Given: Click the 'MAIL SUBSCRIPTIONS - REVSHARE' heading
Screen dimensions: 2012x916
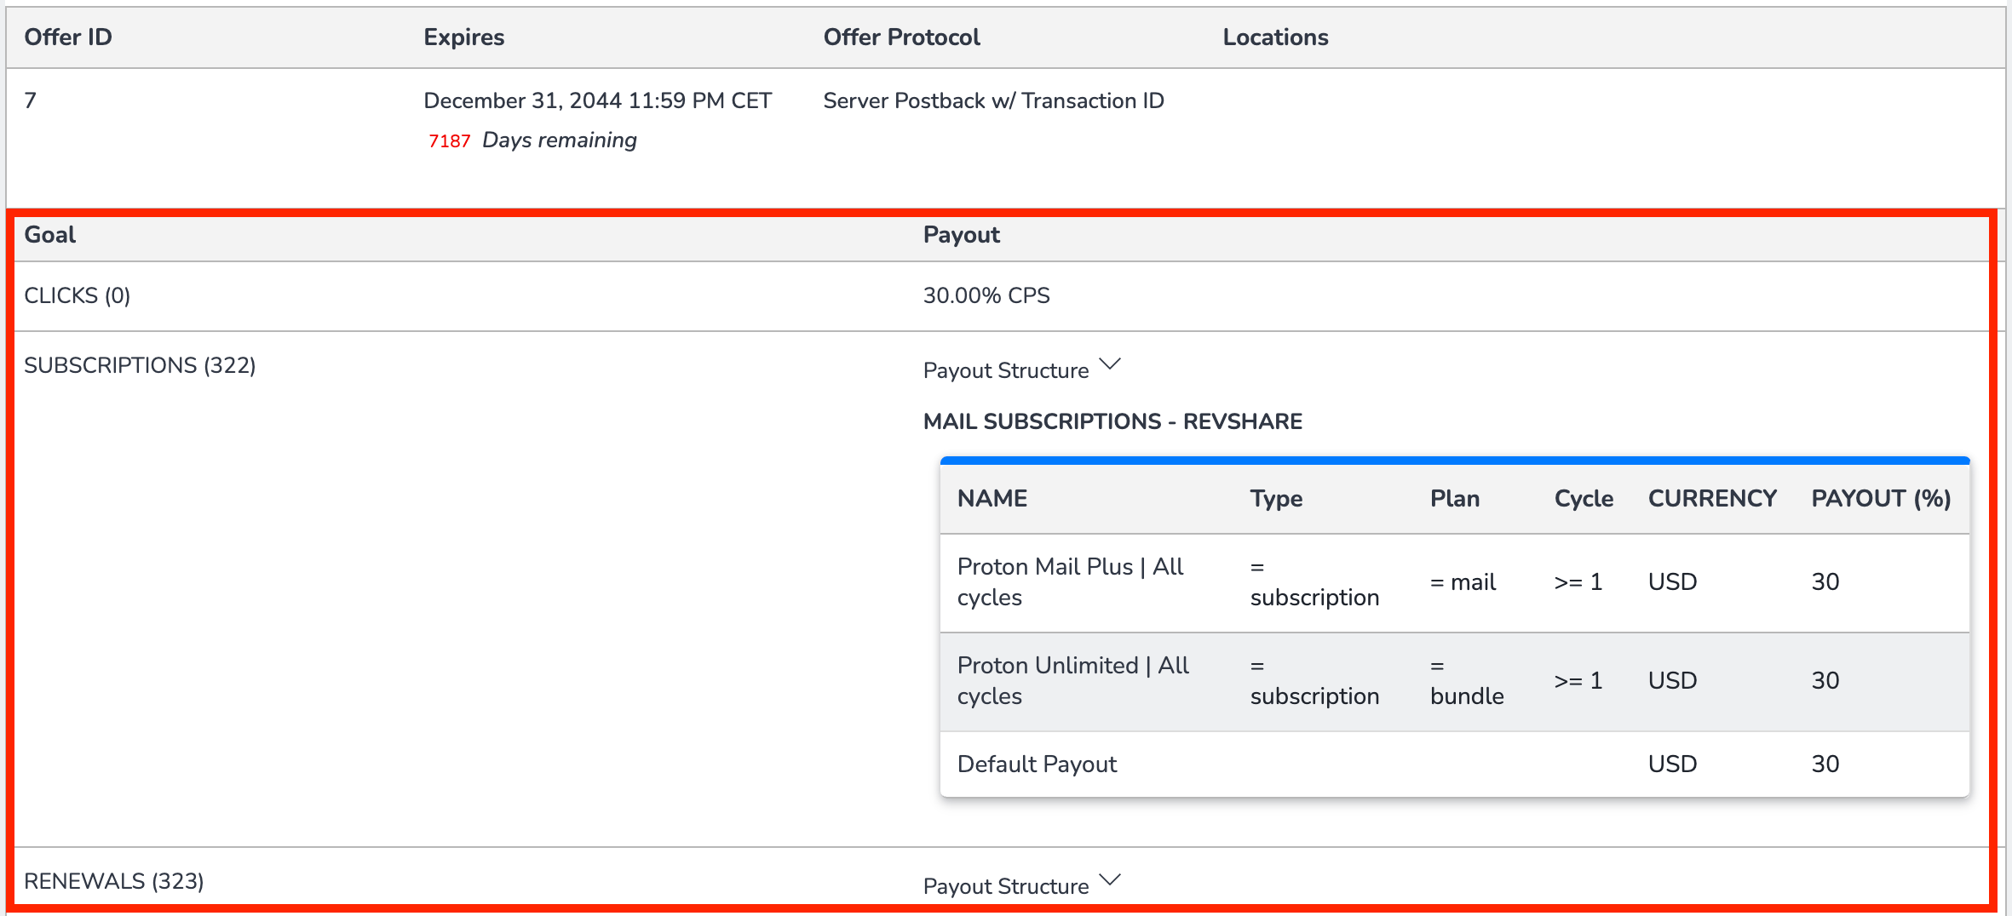Looking at the screenshot, I should click(1112, 421).
